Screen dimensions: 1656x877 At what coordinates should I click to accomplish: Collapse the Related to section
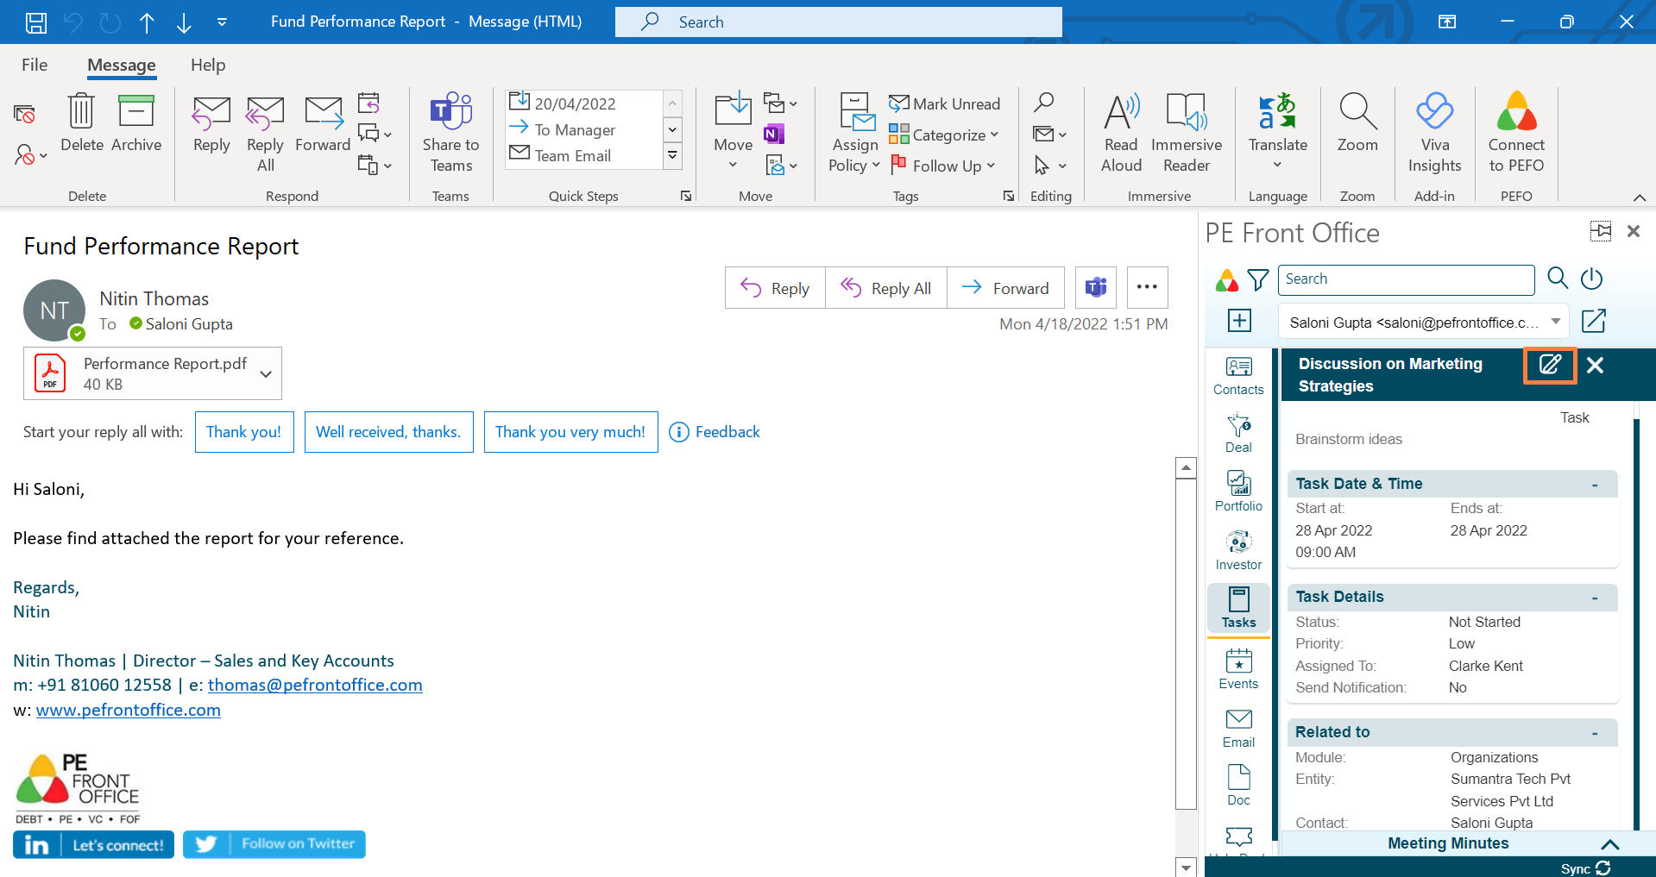tap(1594, 733)
